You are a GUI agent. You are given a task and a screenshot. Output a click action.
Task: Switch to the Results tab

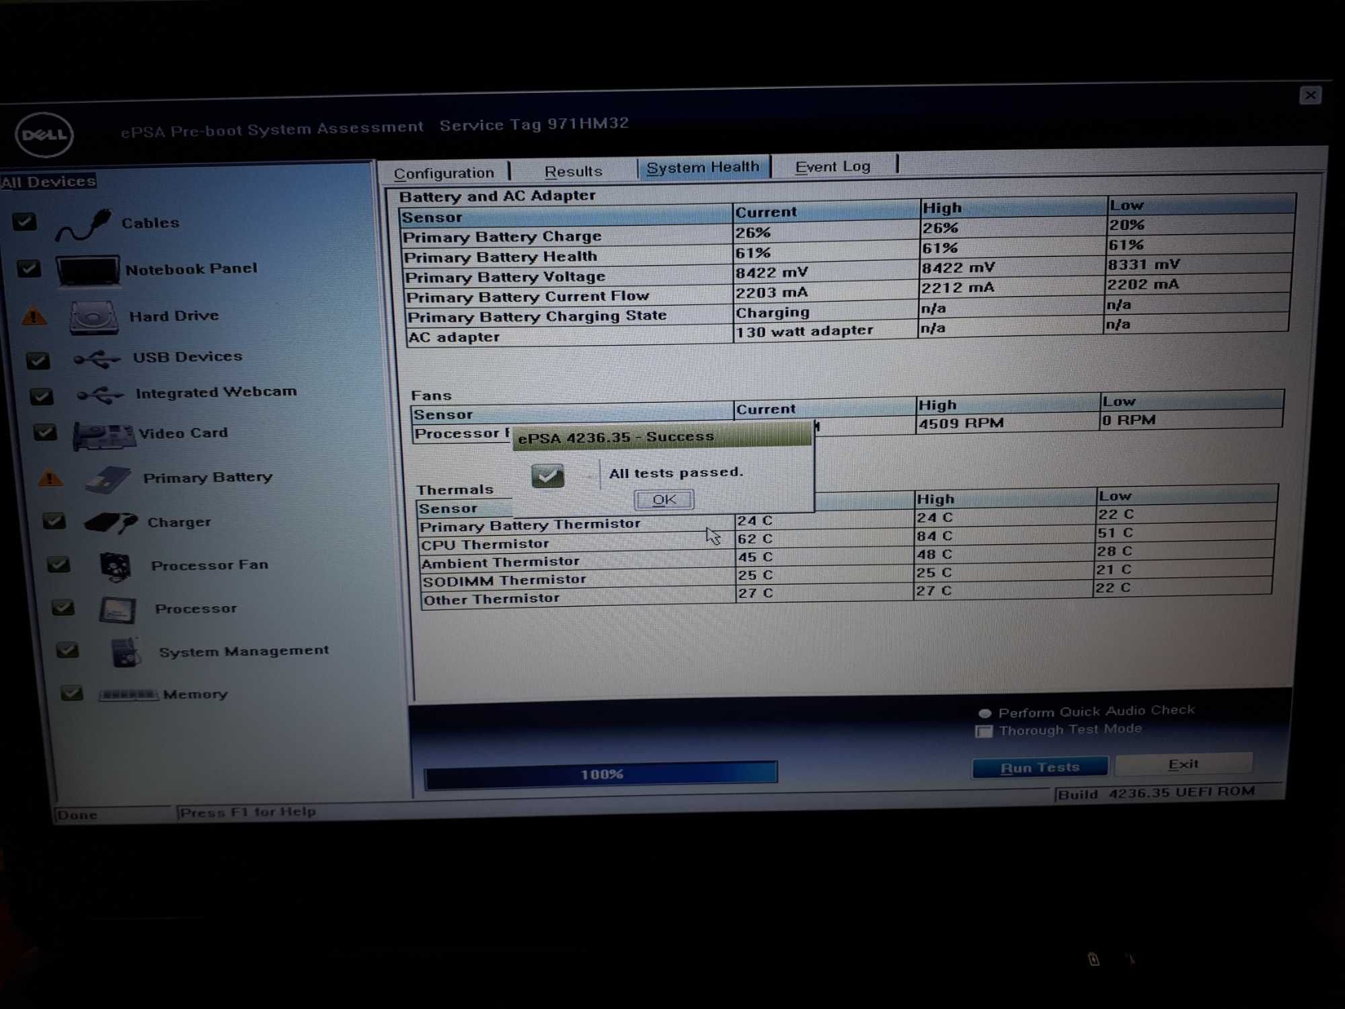[573, 171]
